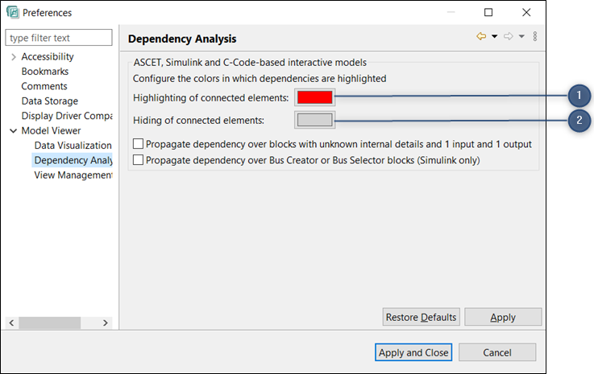Select Data Visualization under Model Viewer
The width and height of the screenshot is (594, 374).
(73, 146)
